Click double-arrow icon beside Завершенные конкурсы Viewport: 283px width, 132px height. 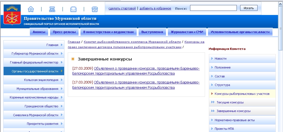point(212,111)
